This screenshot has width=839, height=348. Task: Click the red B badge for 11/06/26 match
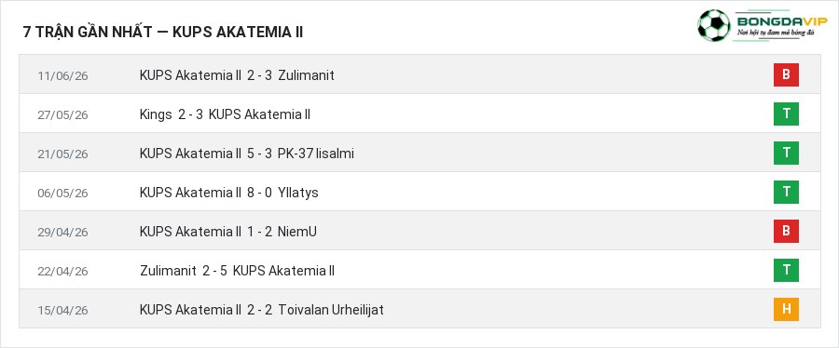click(x=786, y=74)
